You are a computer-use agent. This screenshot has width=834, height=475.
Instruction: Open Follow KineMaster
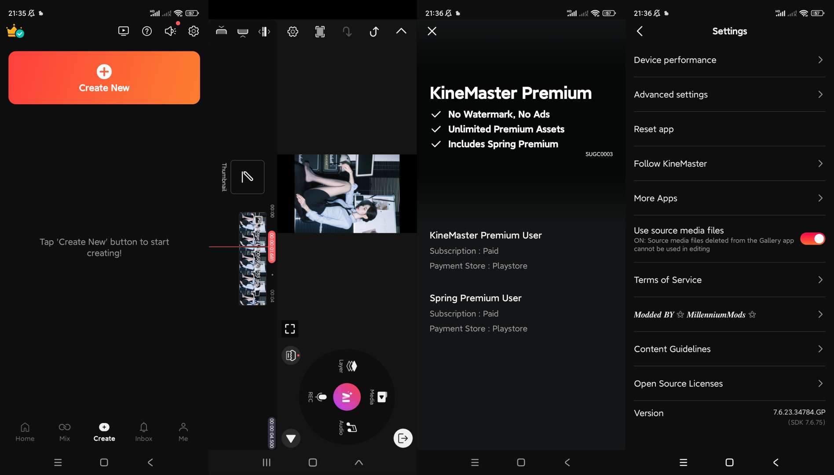pos(730,164)
